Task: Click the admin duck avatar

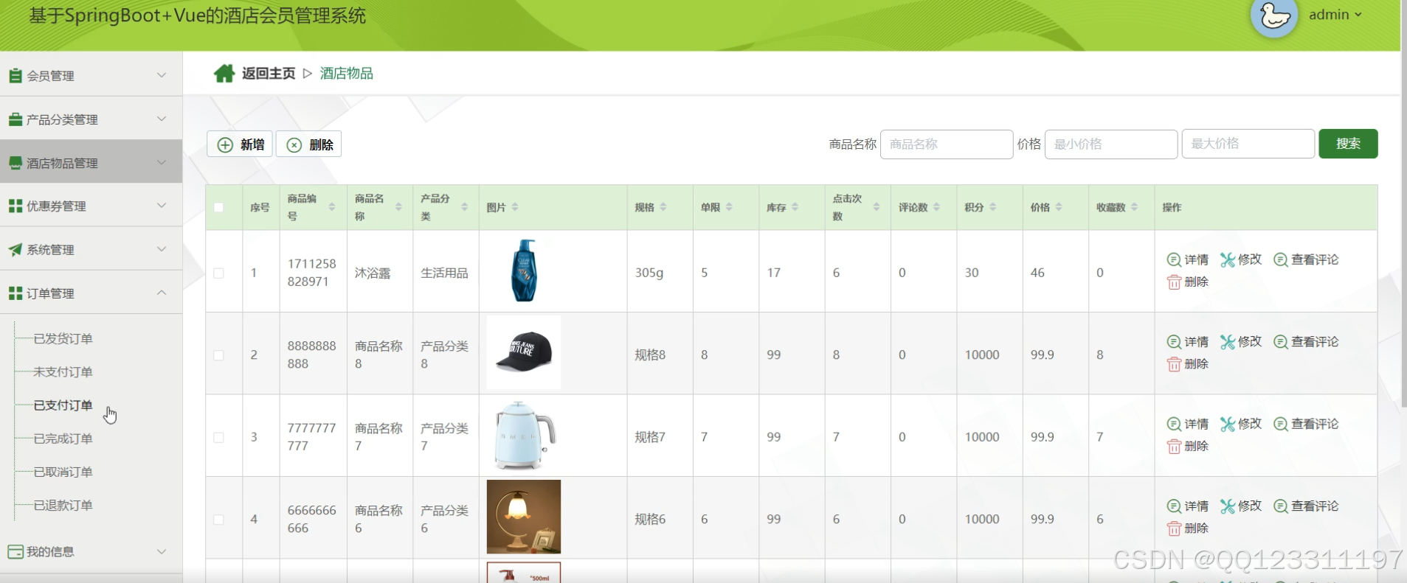Action: 1274,16
